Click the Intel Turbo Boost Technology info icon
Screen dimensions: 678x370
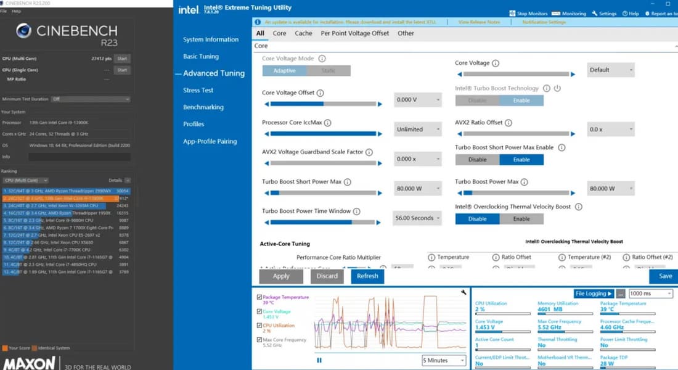pos(547,88)
